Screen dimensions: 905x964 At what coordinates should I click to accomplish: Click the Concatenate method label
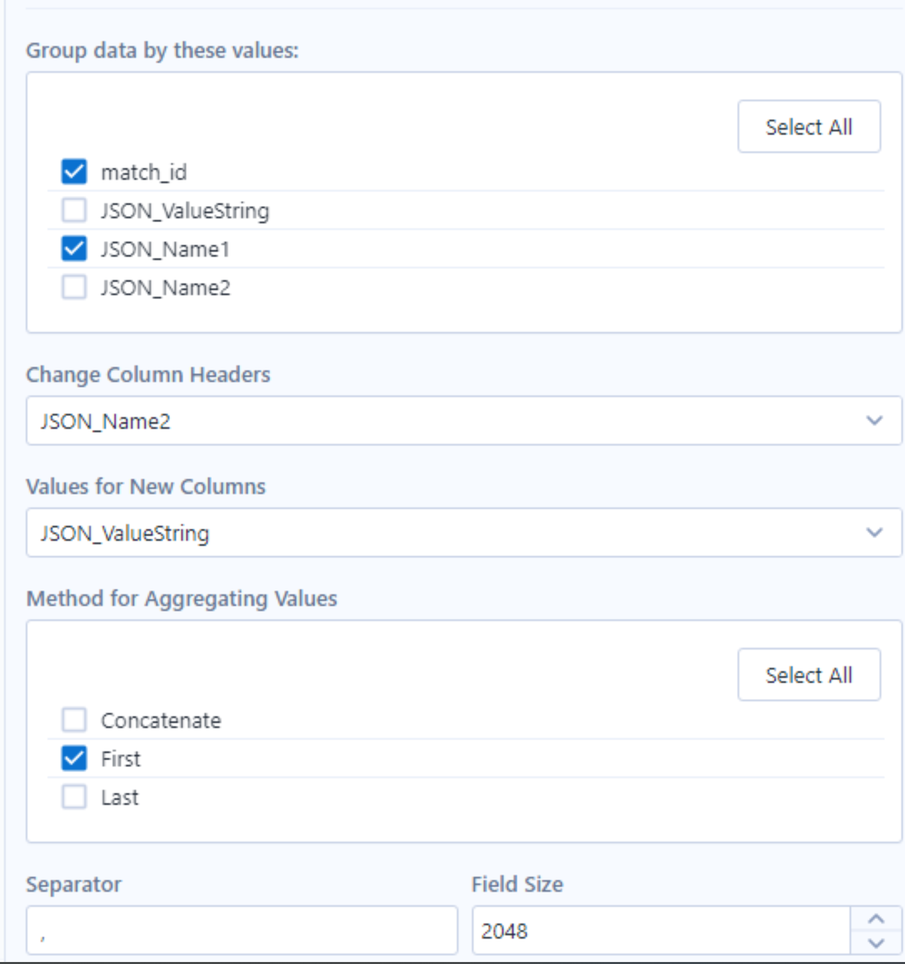tap(161, 721)
